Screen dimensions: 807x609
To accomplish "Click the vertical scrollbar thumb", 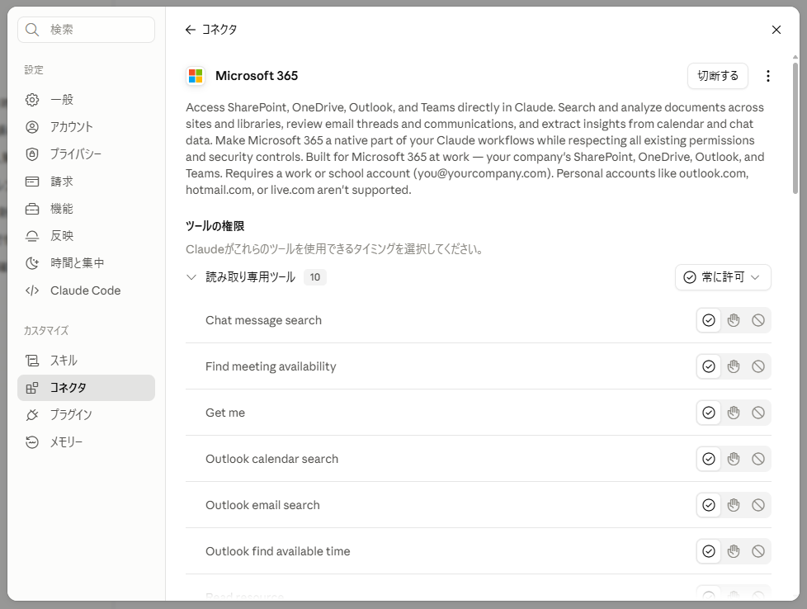I will [795, 128].
